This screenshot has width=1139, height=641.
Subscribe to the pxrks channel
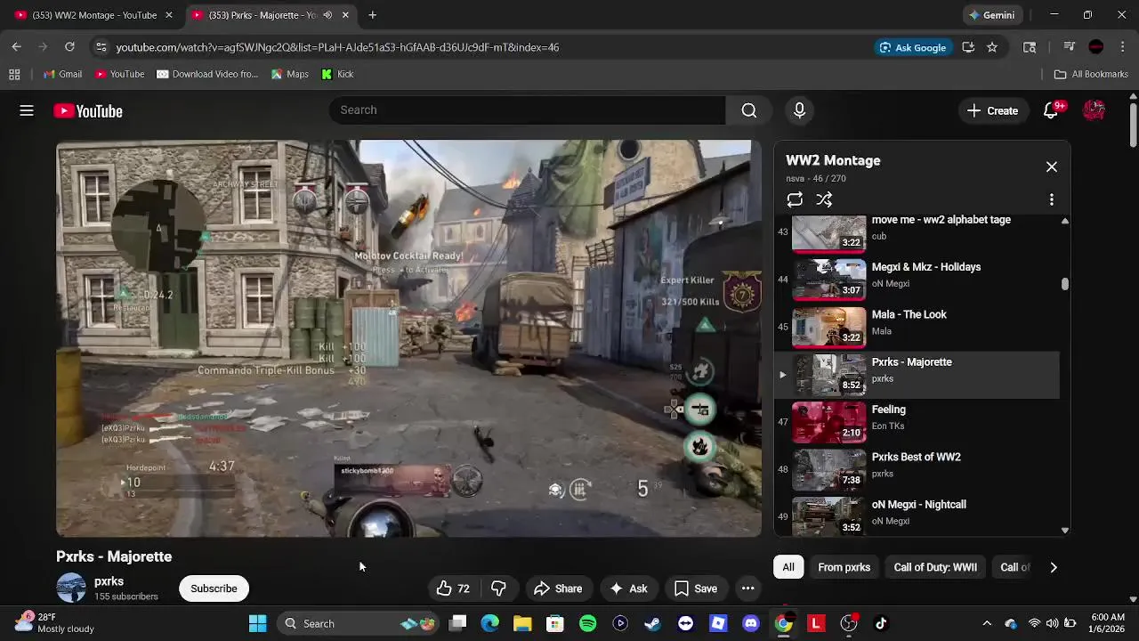(214, 588)
